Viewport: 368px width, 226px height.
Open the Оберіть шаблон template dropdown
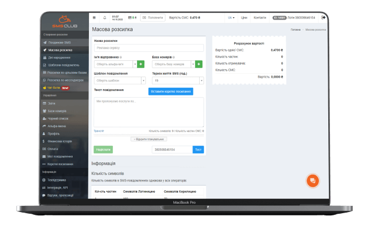coord(120,80)
